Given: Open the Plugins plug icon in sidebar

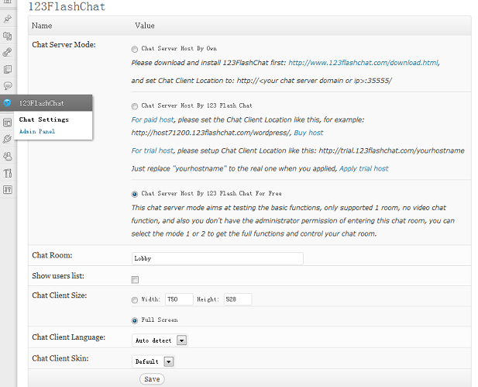Looking at the screenshot, I should click(x=8, y=139).
